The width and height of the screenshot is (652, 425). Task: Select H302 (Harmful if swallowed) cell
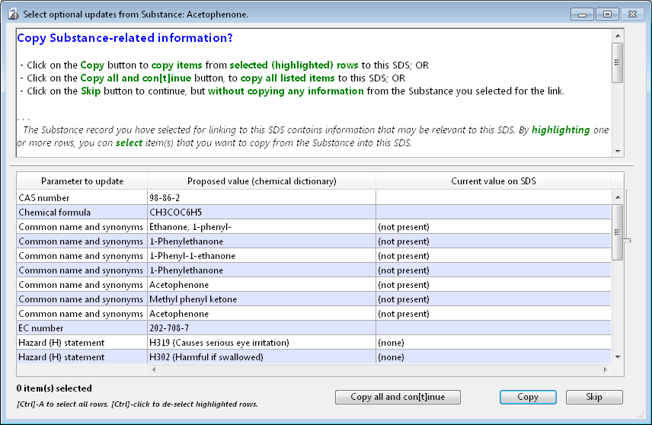(x=261, y=356)
